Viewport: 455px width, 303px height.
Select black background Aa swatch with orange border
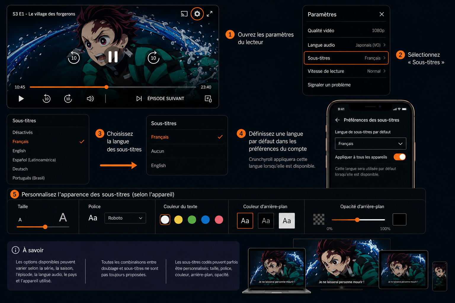245,221
